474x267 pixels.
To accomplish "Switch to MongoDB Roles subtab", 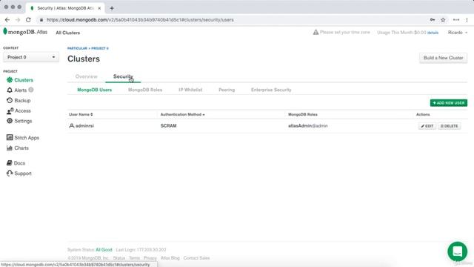I will tap(145, 90).
